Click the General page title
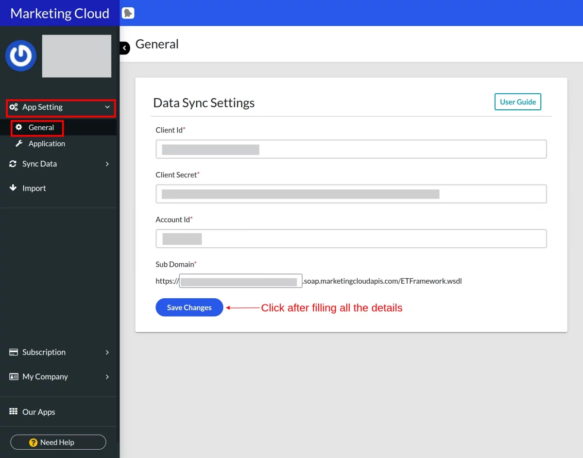The width and height of the screenshot is (583, 458). tap(157, 44)
